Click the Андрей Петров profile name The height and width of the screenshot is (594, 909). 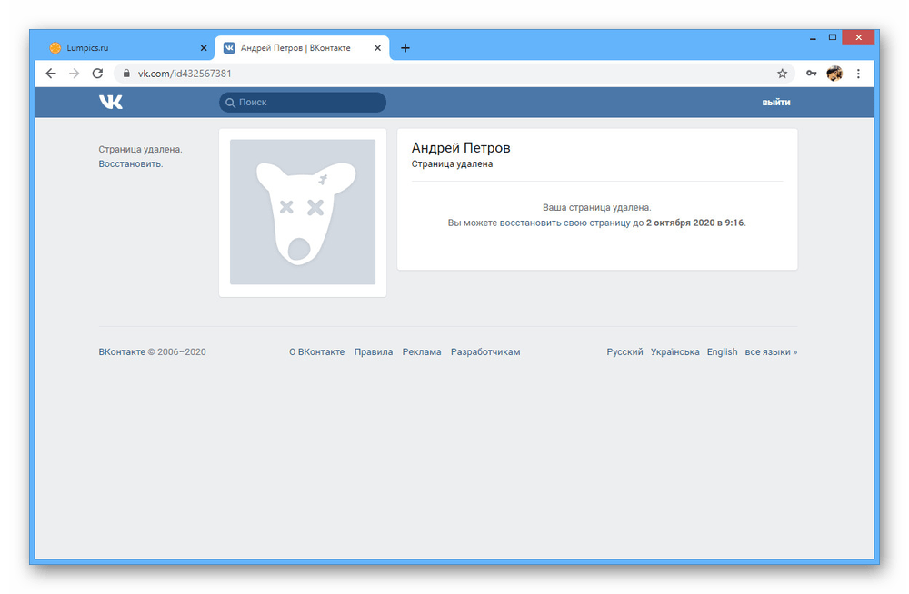pos(461,148)
